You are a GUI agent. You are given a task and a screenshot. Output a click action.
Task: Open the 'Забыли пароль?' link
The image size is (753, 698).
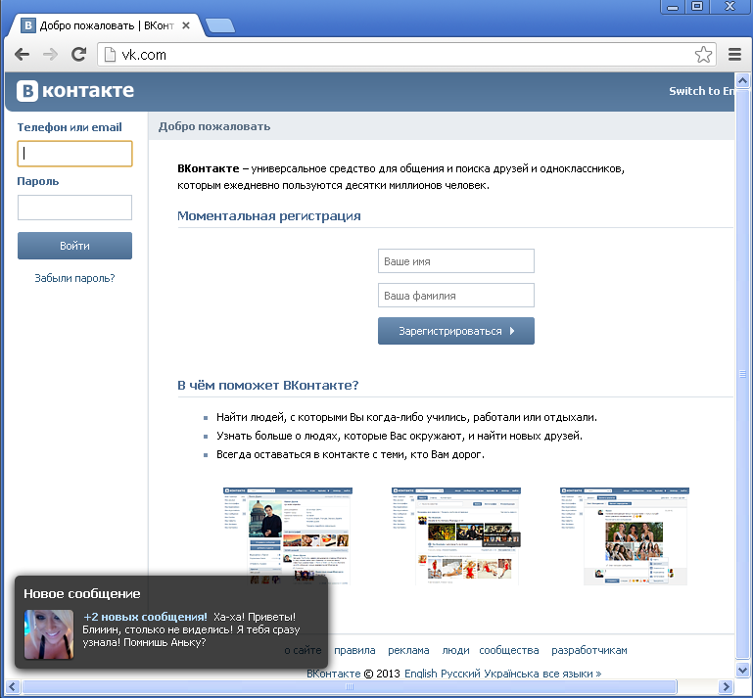coord(75,278)
